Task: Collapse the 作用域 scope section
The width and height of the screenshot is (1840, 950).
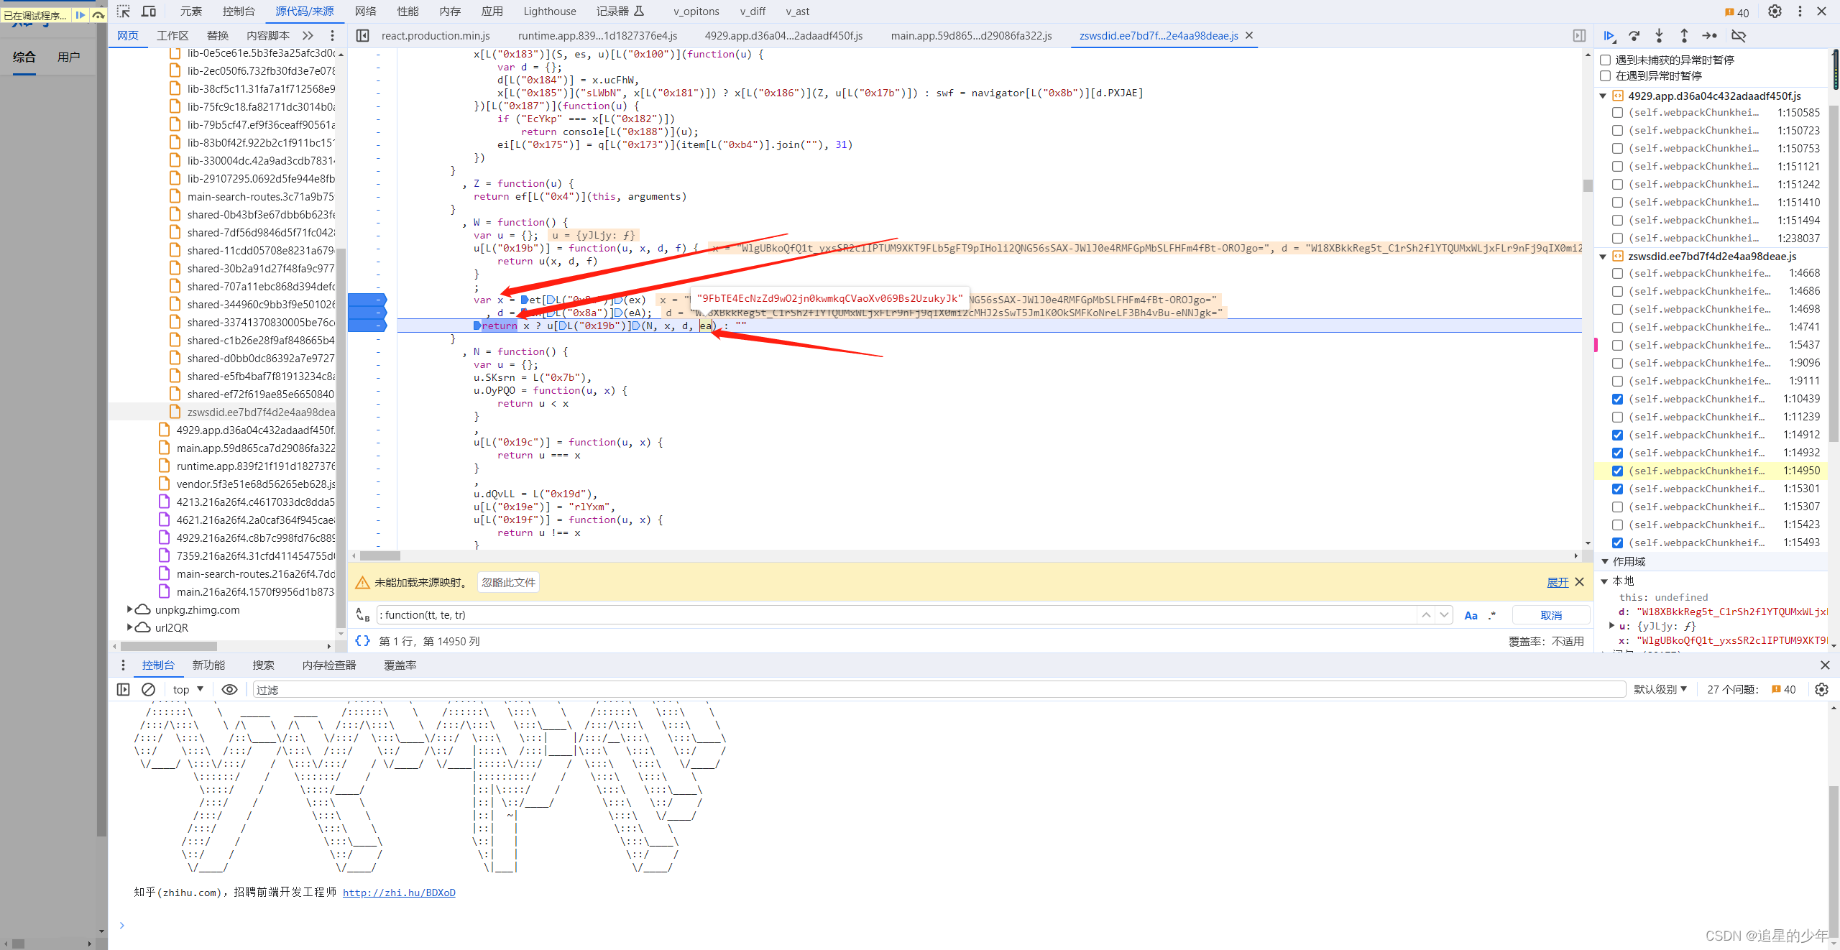Action: [1605, 561]
